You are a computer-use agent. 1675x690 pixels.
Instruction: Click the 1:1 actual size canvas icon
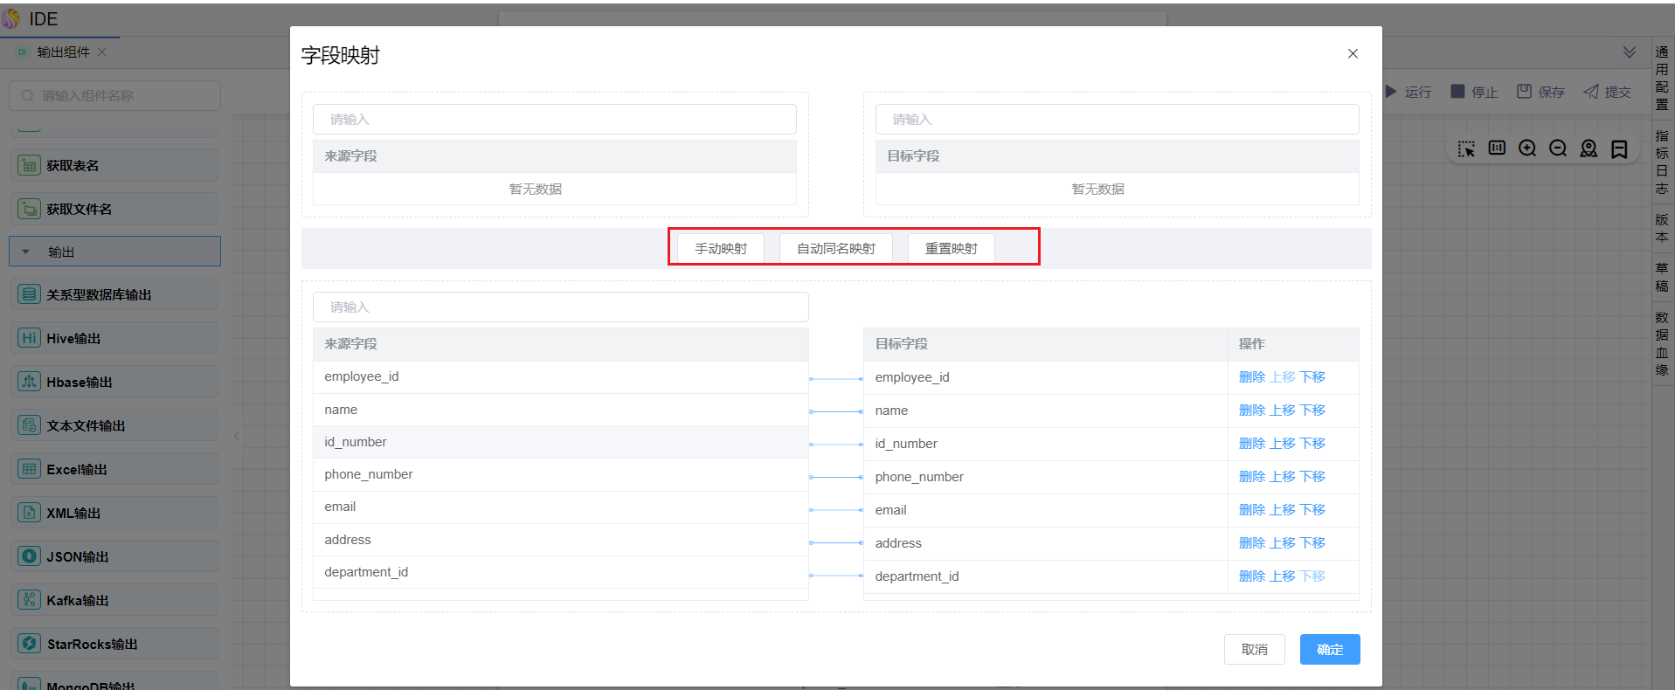pyautogui.click(x=1497, y=148)
